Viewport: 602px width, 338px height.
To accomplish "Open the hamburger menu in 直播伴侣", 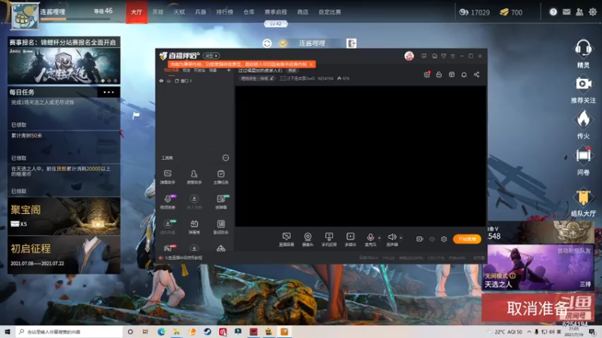I will [453, 56].
